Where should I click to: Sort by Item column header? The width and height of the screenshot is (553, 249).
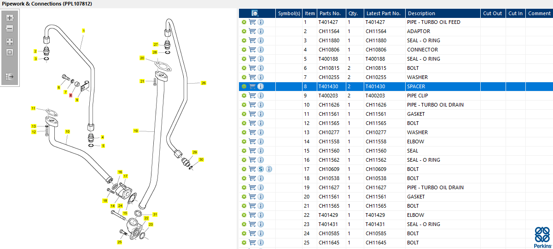click(x=310, y=13)
